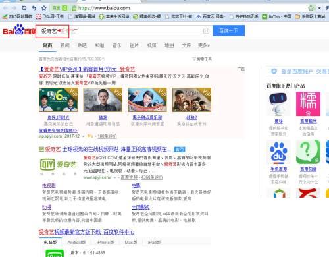
Task: Click the 度秘 robot icon
Action: (x=278, y=104)
